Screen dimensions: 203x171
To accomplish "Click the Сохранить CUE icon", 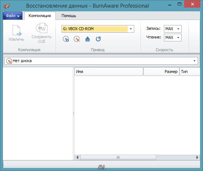I will [42, 28].
